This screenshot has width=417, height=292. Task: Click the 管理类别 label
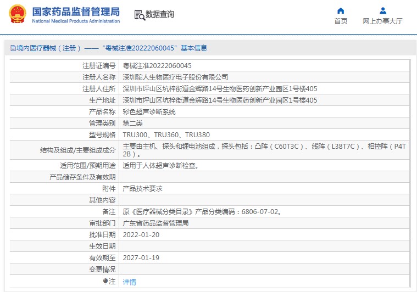click(x=102, y=123)
